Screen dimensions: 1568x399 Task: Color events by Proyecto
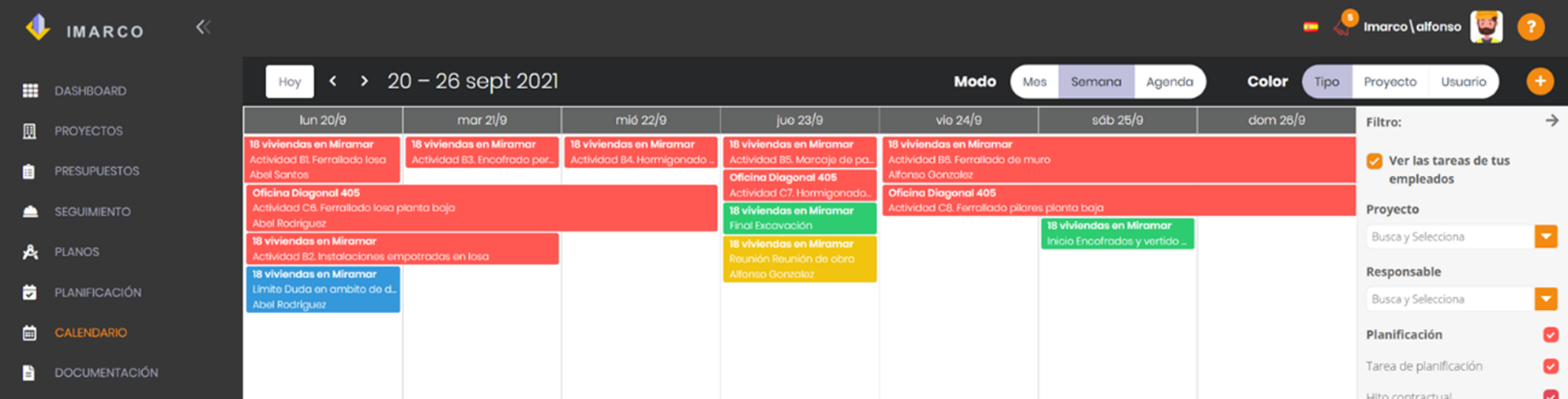click(x=1390, y=81)
